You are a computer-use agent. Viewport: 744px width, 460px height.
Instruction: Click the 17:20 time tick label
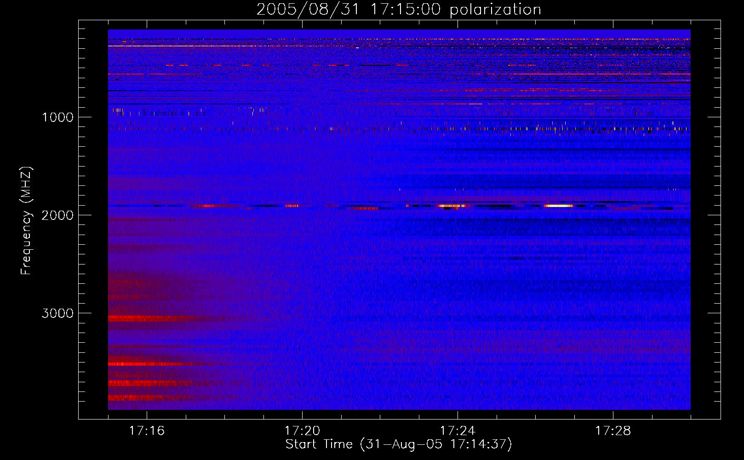click(302, 431)
